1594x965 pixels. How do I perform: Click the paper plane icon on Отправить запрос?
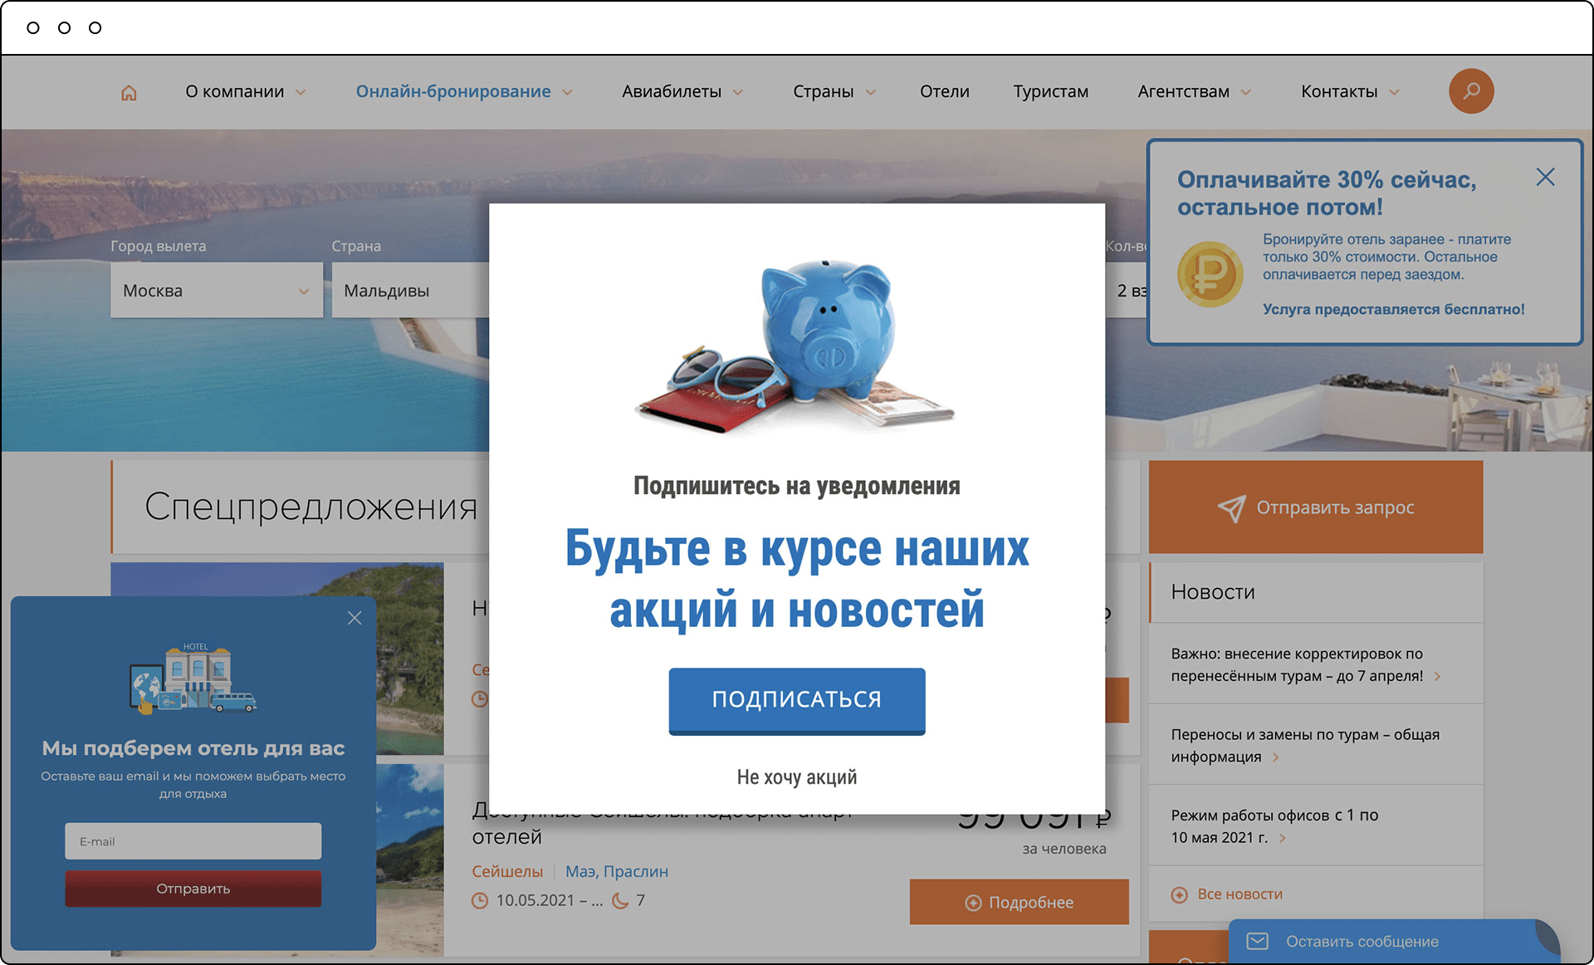(1231, 508)
